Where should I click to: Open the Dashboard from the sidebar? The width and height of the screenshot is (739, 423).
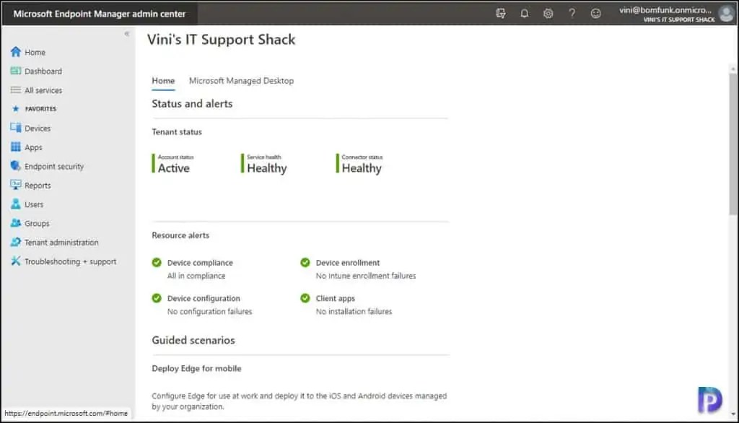tap(40, 71)
